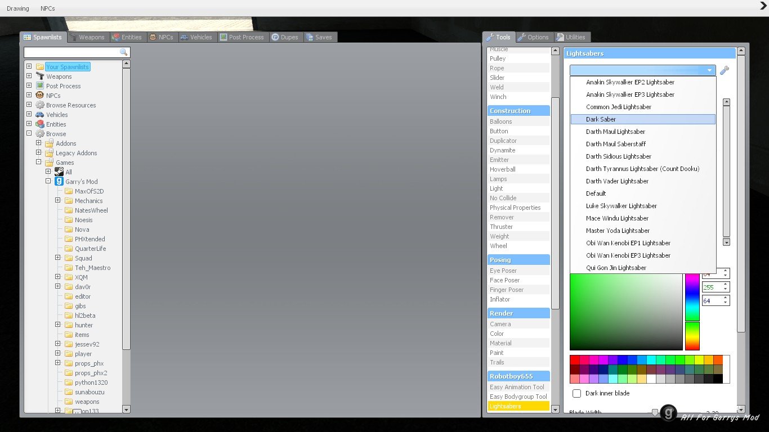Choose Darth Vader Lightsaber preset

click(x=643, y=181)
